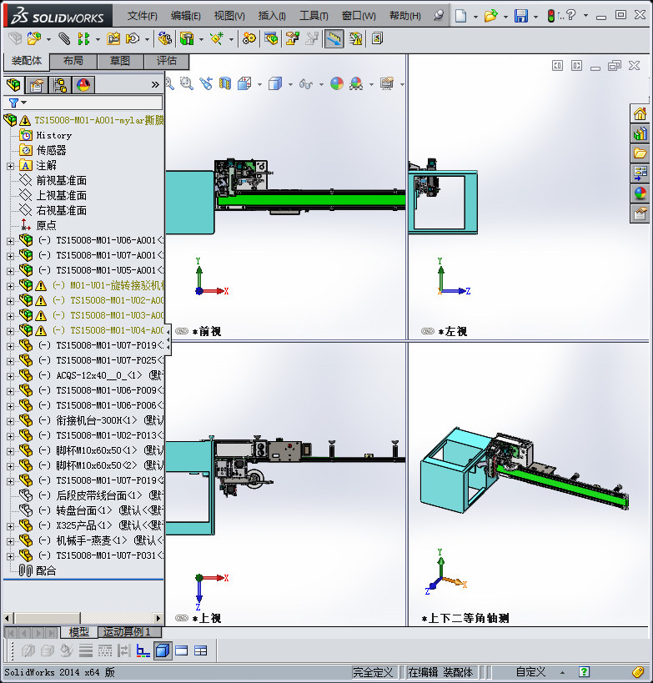
Task: Start a New Motion Study
Action: 249,38
